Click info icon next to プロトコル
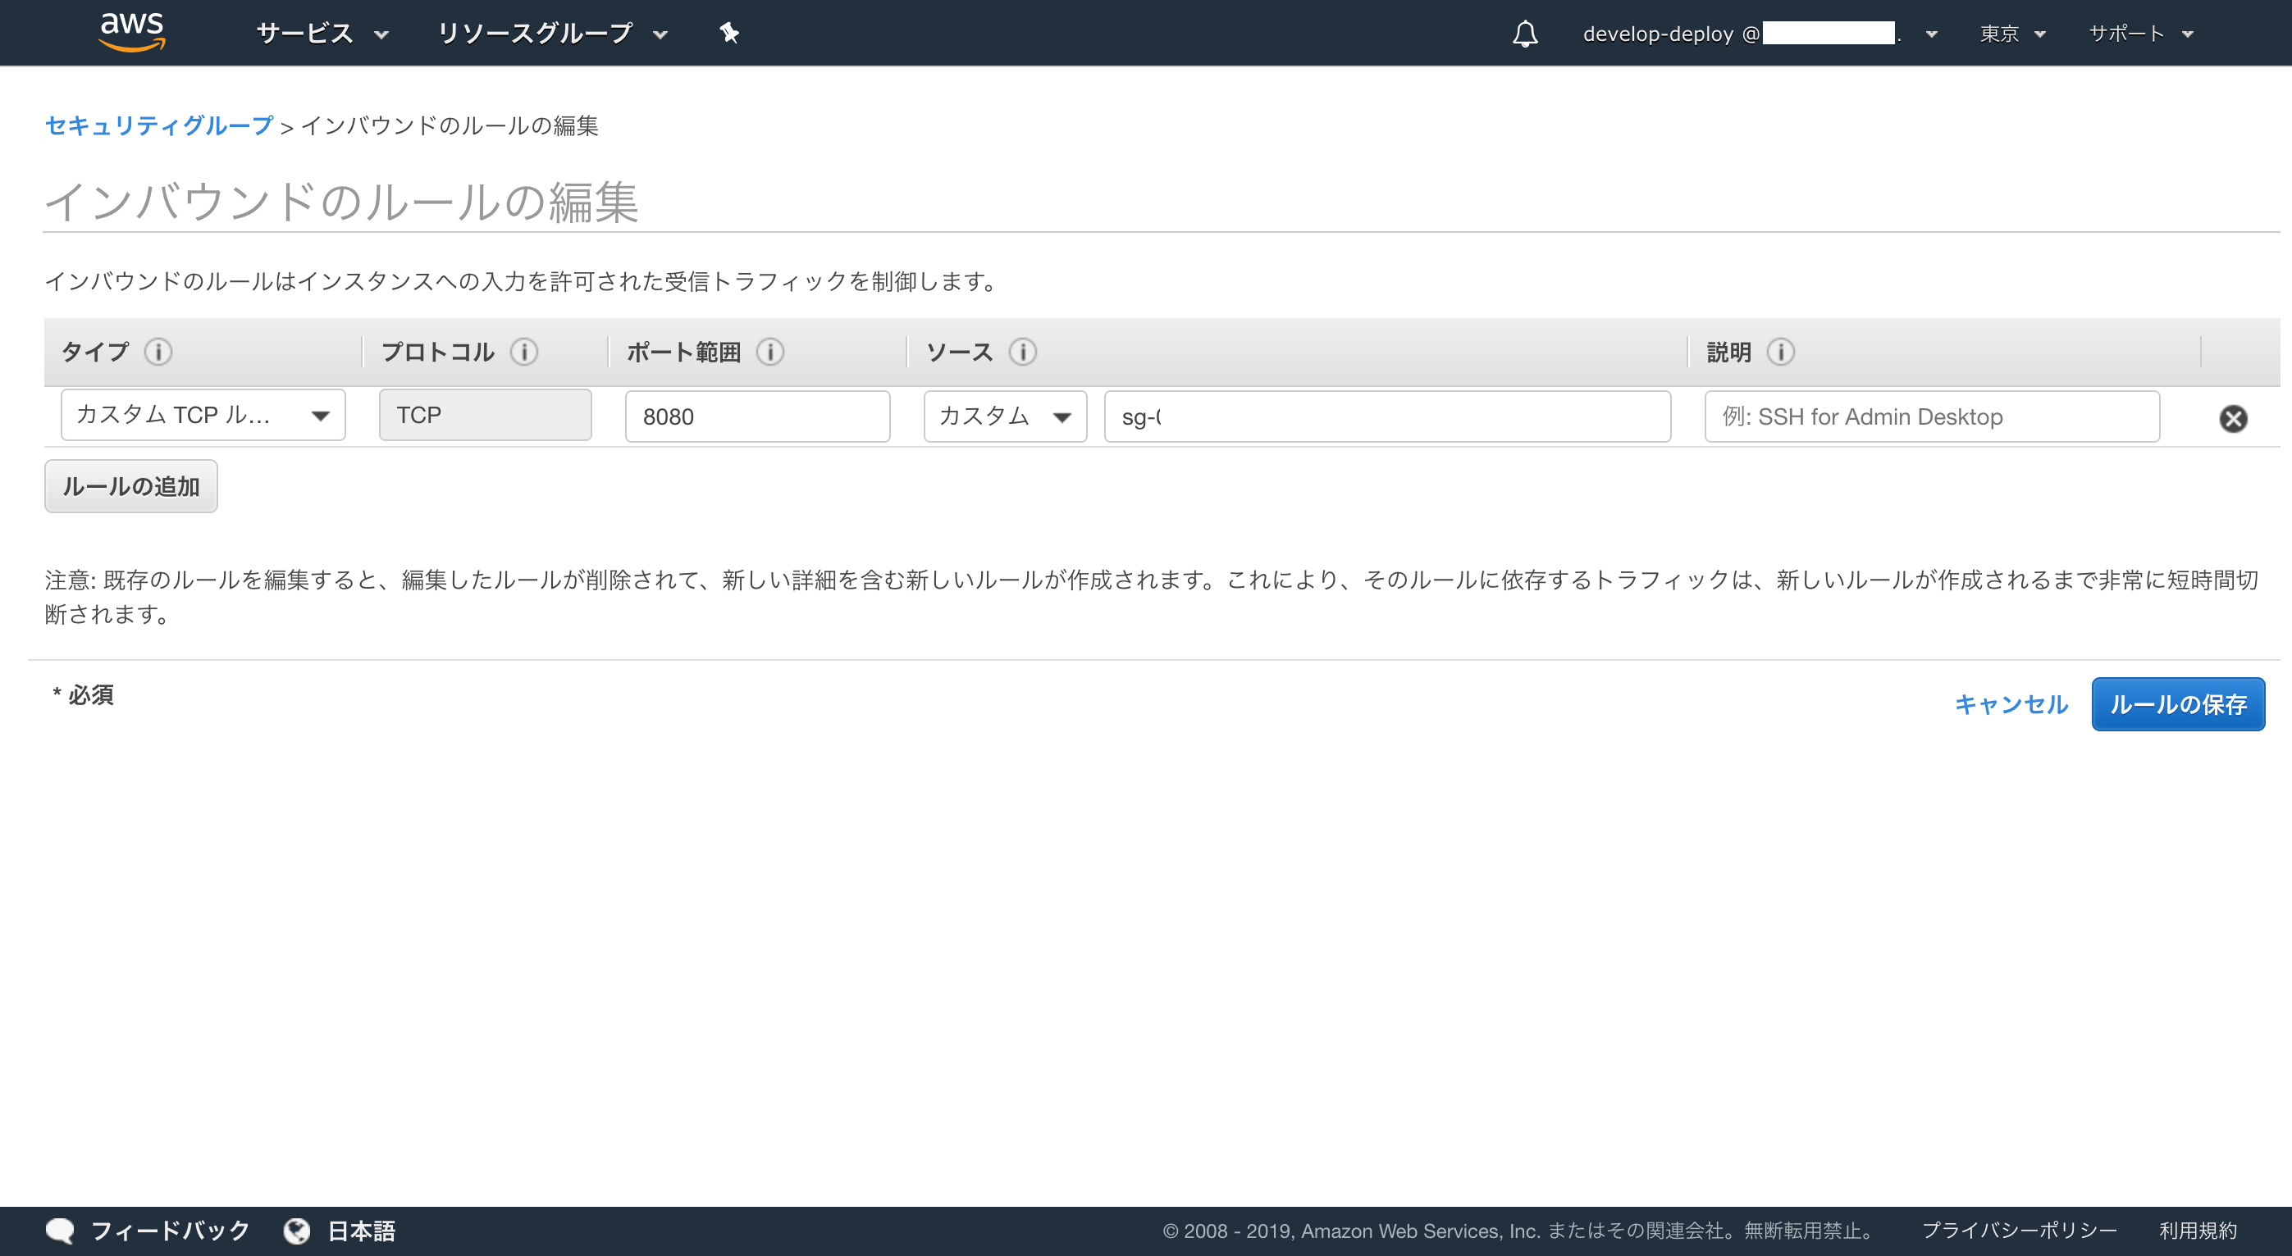The image size is (2292, 1256). click(524, 353)
